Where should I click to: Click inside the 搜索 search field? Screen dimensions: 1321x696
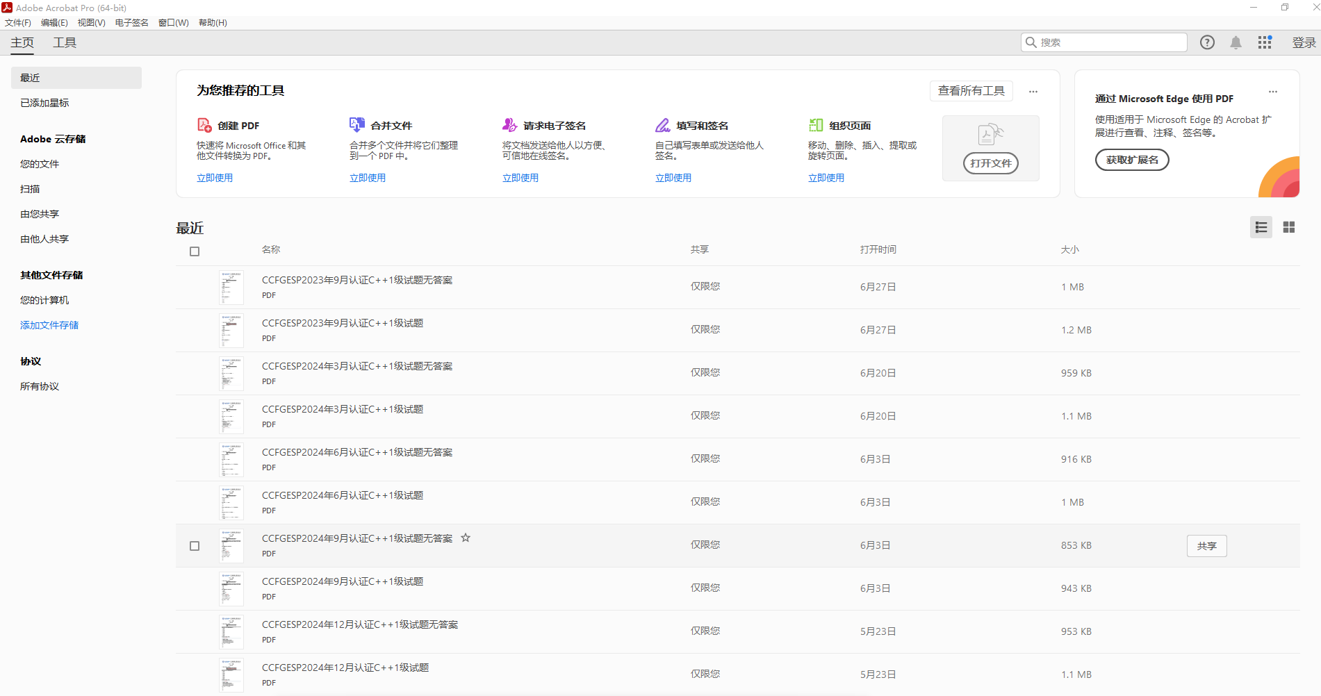(1105, 42)
